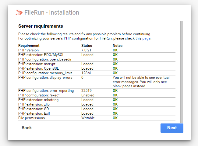
Task: Click 'Please check the following results' sentence
Action: (85, 34)
